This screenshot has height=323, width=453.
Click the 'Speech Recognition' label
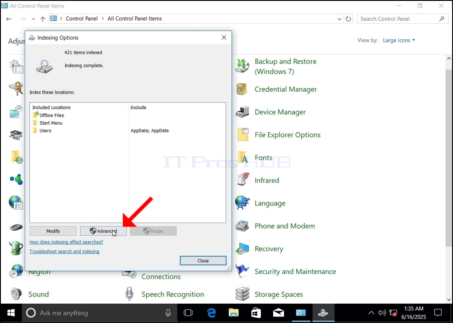(173, 294)
